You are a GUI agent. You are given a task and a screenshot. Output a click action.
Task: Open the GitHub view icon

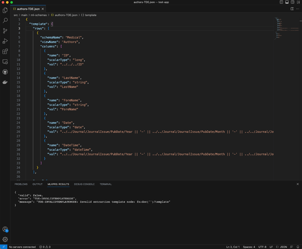5,72
